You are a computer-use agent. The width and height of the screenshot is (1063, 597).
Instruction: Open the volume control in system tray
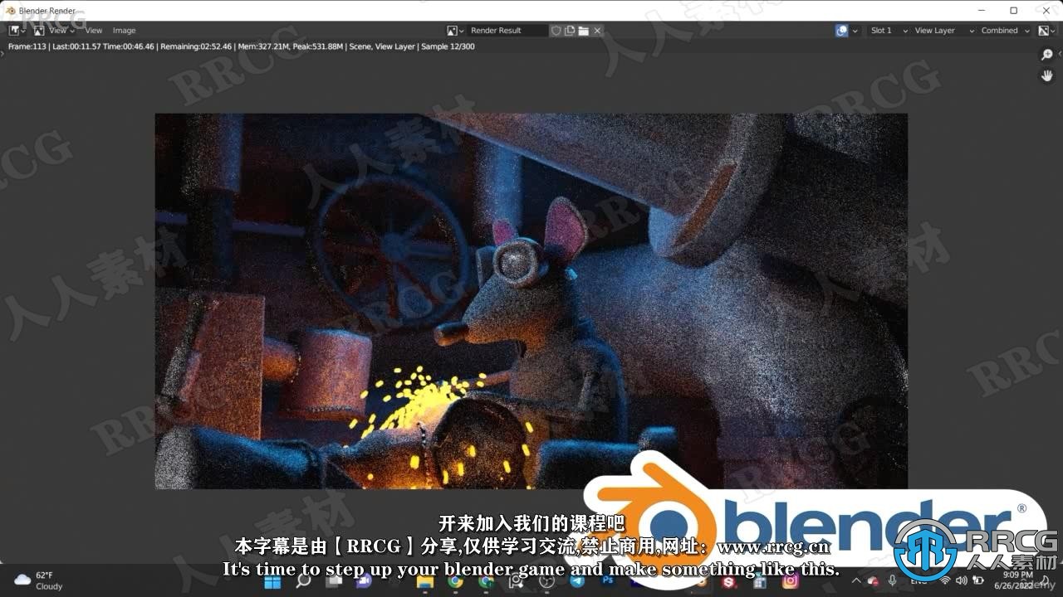[962, 580]
